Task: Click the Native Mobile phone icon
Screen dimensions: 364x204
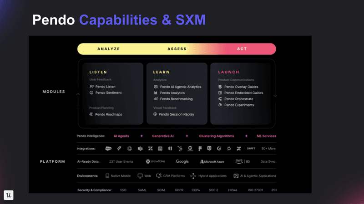Action: click(x=107, y=176)
